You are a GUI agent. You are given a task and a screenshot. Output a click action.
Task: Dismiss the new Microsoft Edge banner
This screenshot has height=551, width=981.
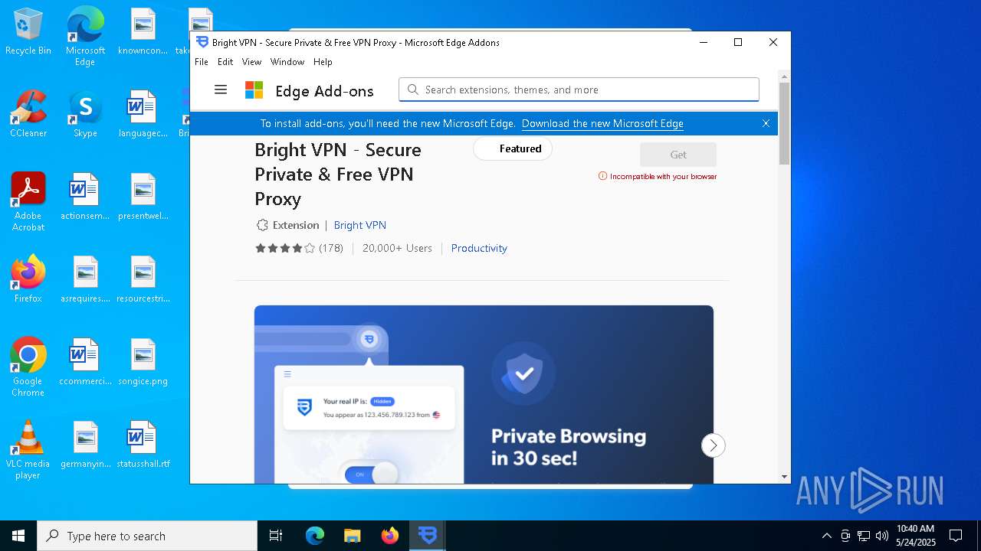click(x=766, y=123)
